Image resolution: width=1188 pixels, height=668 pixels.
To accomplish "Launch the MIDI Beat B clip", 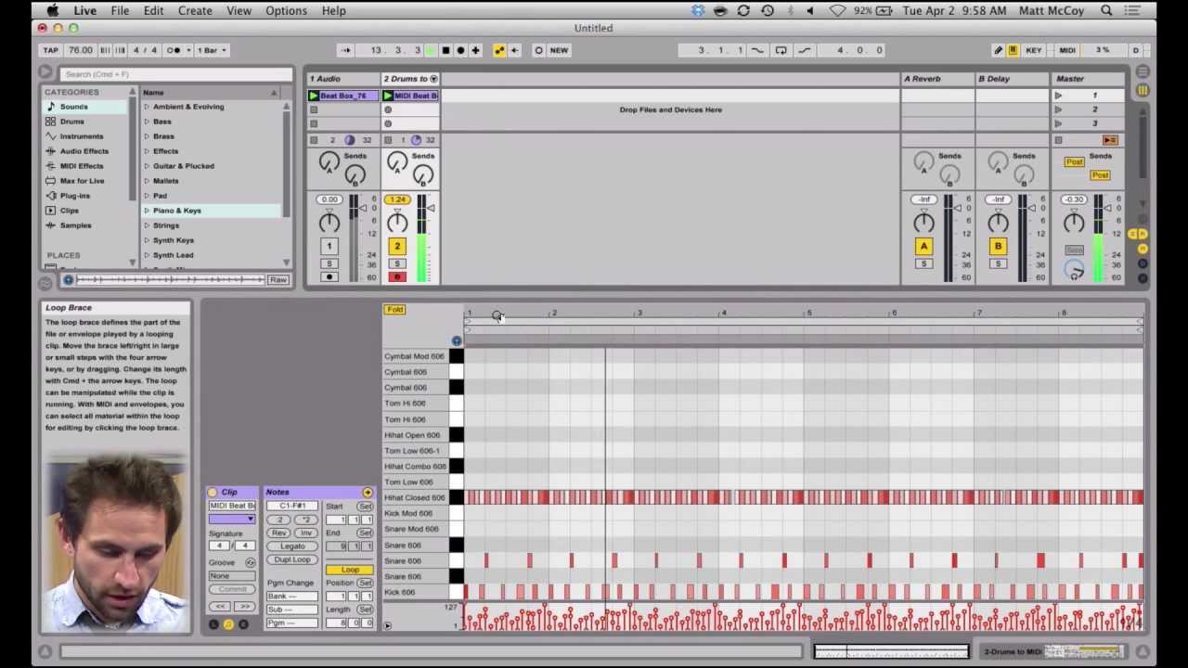I will 388,96.
